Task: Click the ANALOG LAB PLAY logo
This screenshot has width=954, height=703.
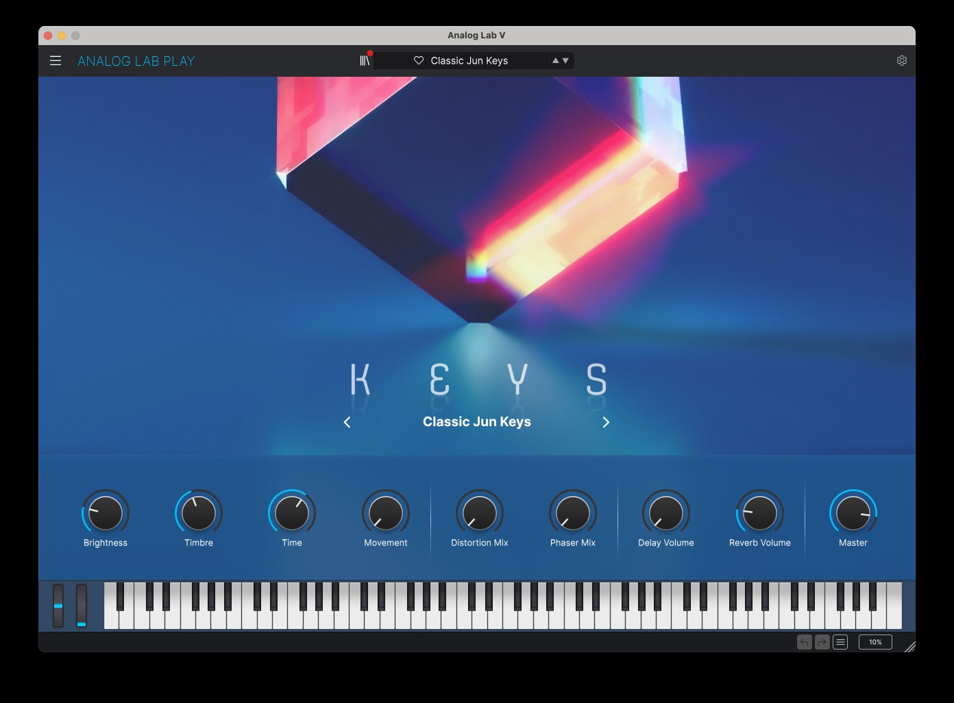Action: point(136,61)
